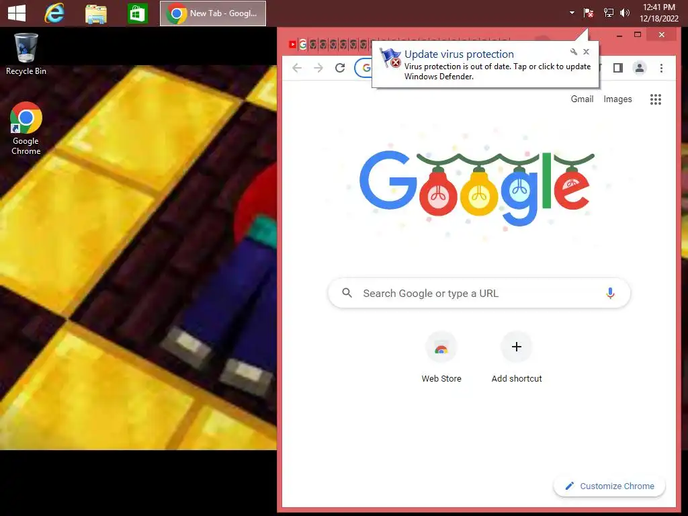Open Chrome's side panel
This screenshot has width=688, height=516.
coord(618,68)
